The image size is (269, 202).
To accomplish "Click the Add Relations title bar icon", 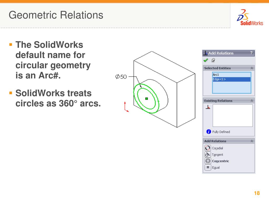I will 205,53.
